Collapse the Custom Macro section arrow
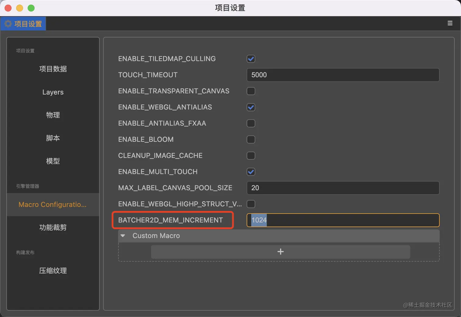Image resolution: width=461 pixels, height=317 pixels. (123, 236)
